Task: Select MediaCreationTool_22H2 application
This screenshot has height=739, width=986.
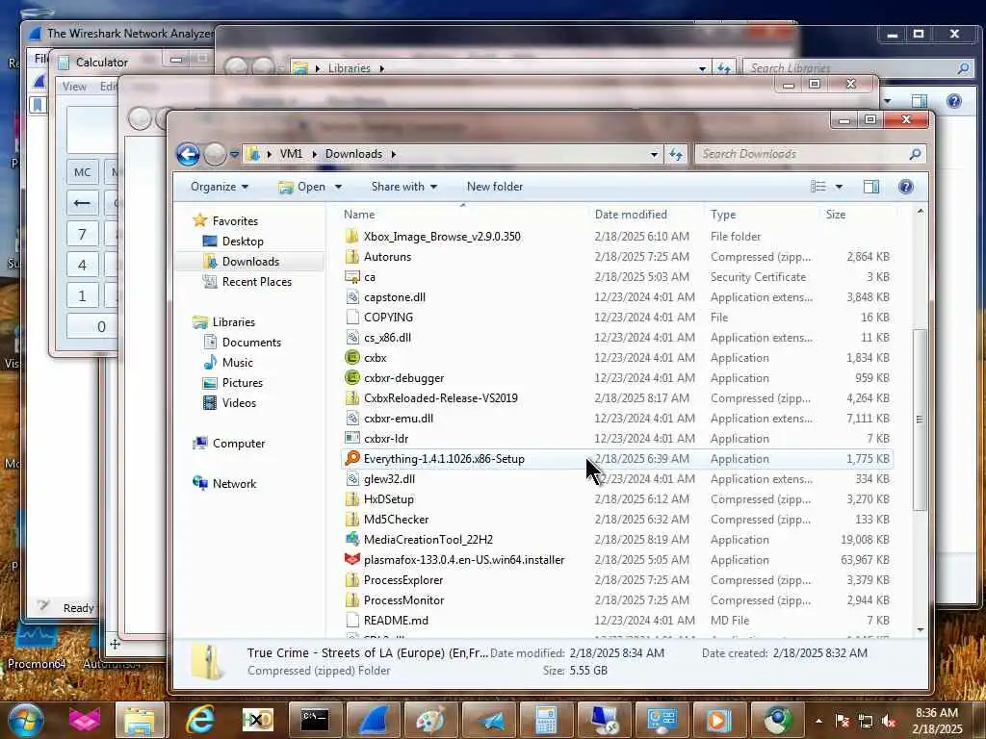Action: (x=428, y=539)
